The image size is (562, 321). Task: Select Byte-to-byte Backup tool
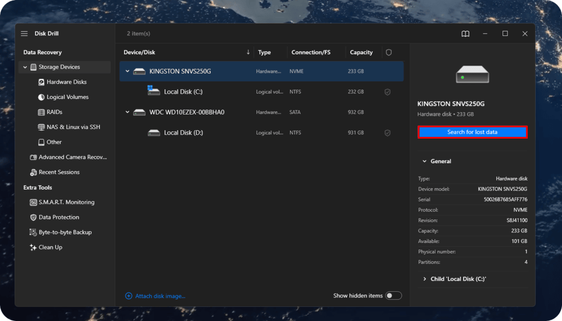(65, 232)
